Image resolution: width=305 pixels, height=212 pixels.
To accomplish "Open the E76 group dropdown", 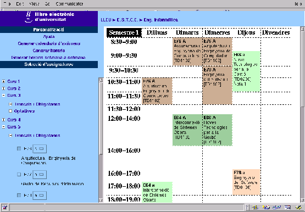I will [x=40, y=149].
